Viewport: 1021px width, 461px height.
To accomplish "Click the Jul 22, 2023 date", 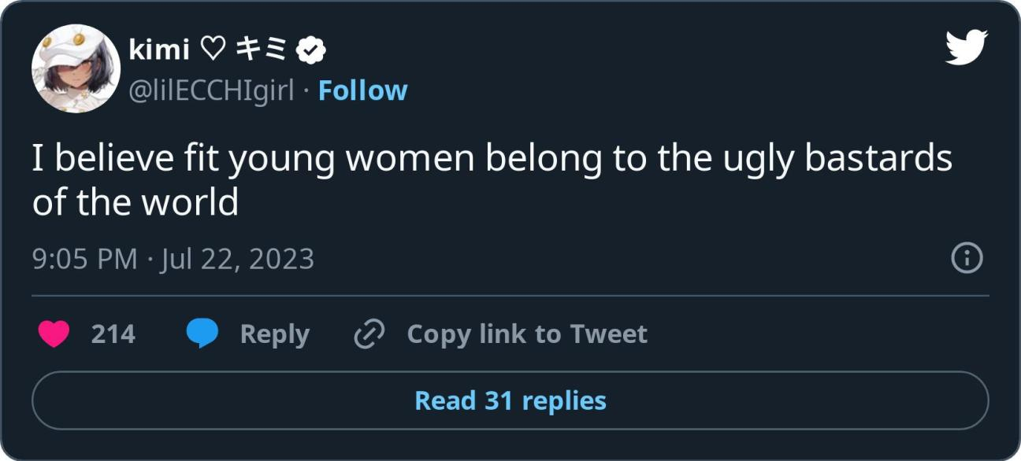I will pos(236,260).
